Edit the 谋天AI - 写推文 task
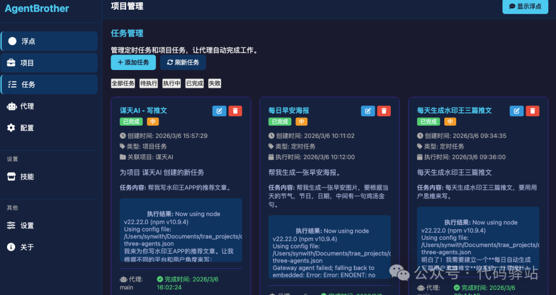556x295 pixels. (x=219, y=111)
